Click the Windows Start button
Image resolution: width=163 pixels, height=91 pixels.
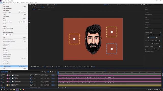tap(2, 90)
